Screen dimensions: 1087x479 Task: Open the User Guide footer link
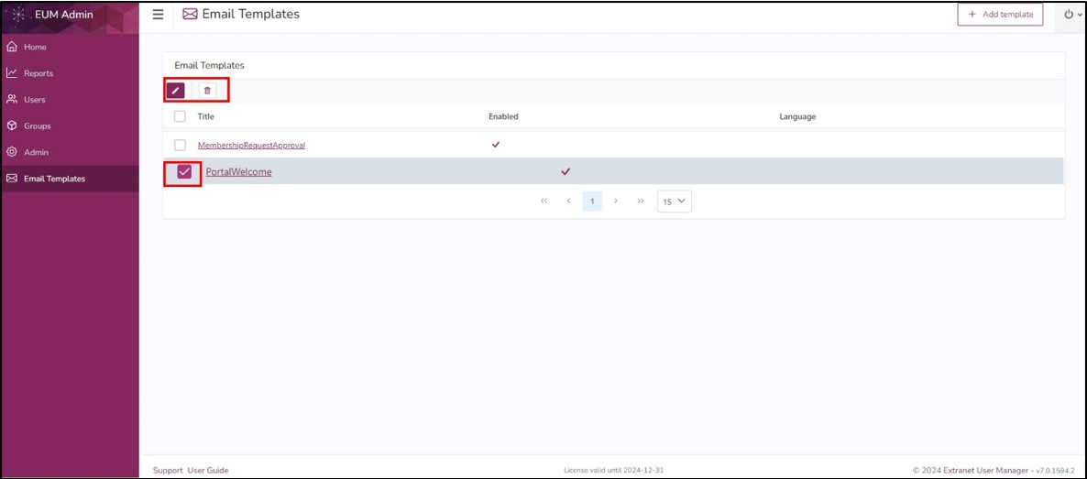coord(208,470)
